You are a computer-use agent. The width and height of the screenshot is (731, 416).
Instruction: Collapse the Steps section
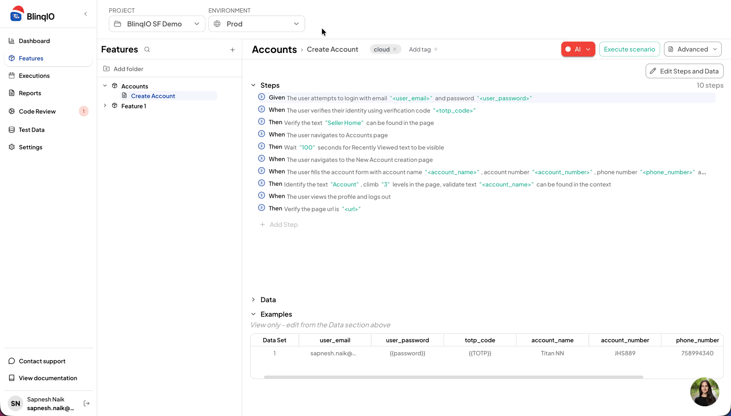[x=253, y=85]
